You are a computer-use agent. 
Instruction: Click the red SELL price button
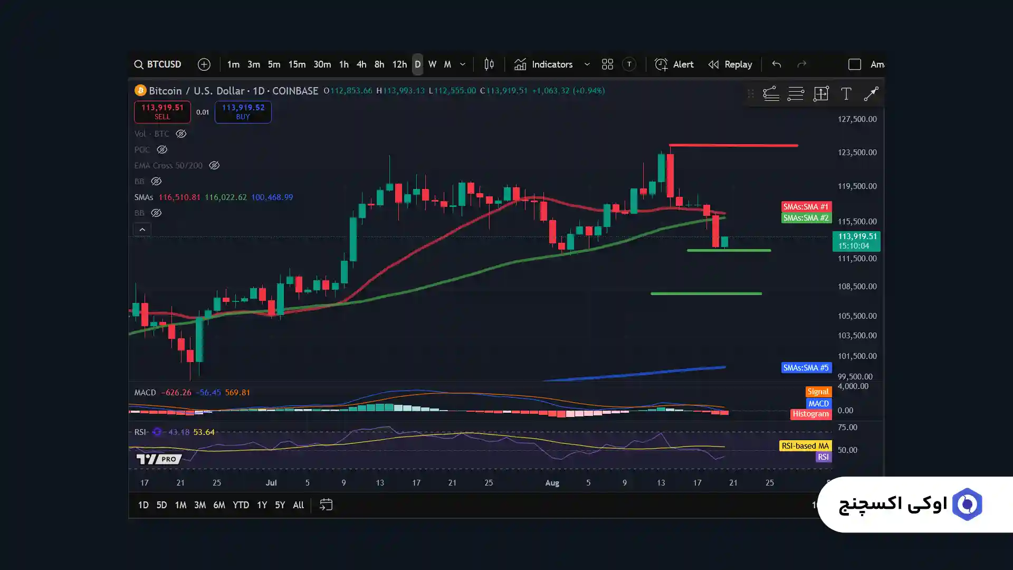(x=162, y=112)
